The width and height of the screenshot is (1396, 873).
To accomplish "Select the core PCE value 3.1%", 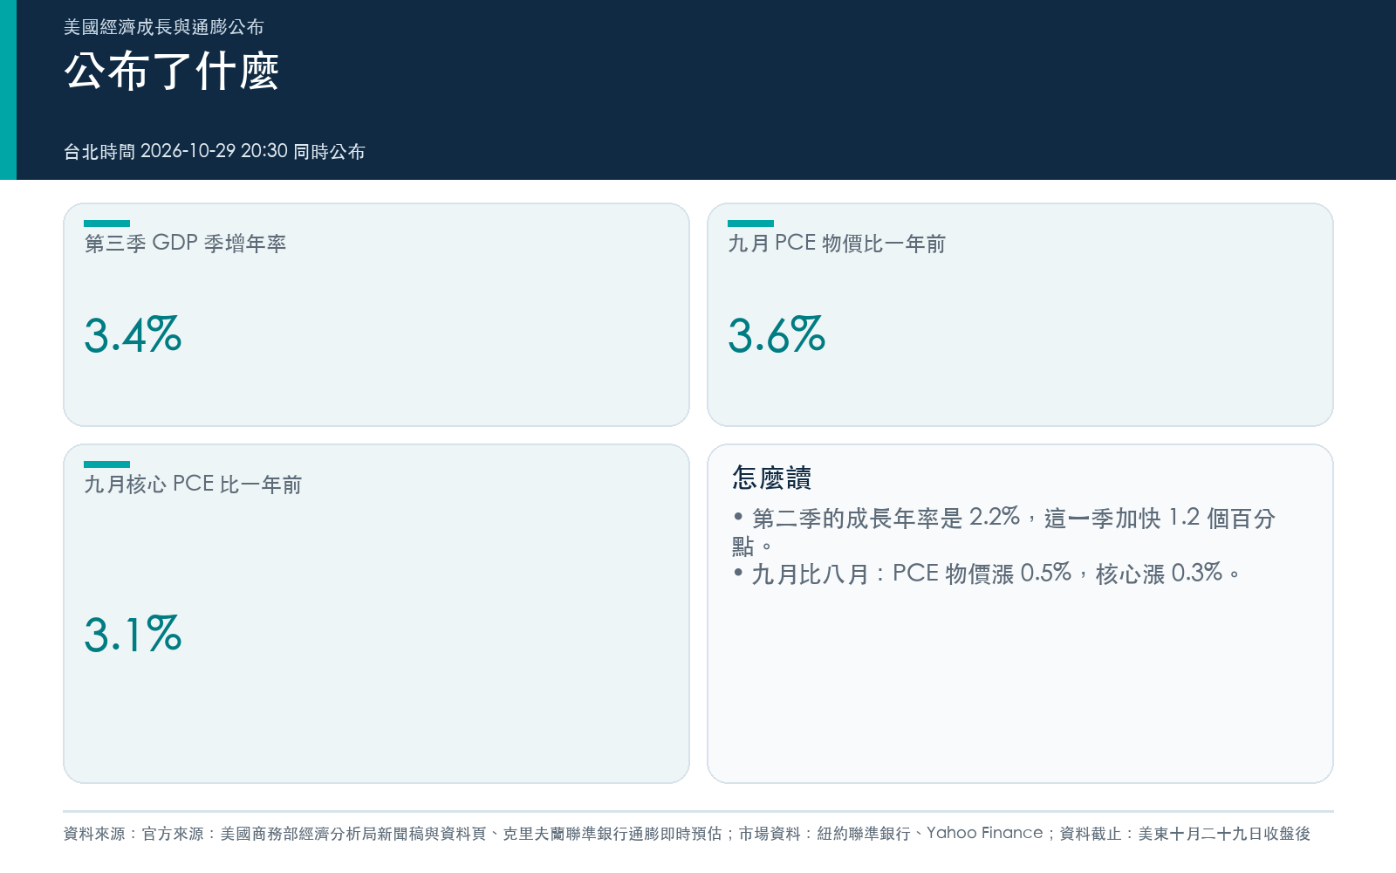I will [x=133, y=635].
